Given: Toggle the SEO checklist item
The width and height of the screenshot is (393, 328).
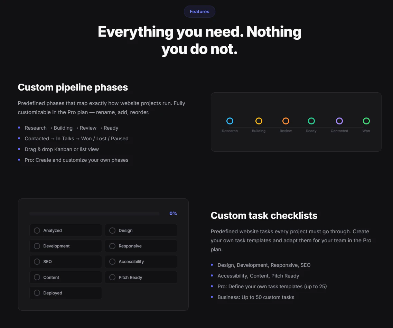Looking at the screenshot, I should pyautogui.click(x=37, y=262).
